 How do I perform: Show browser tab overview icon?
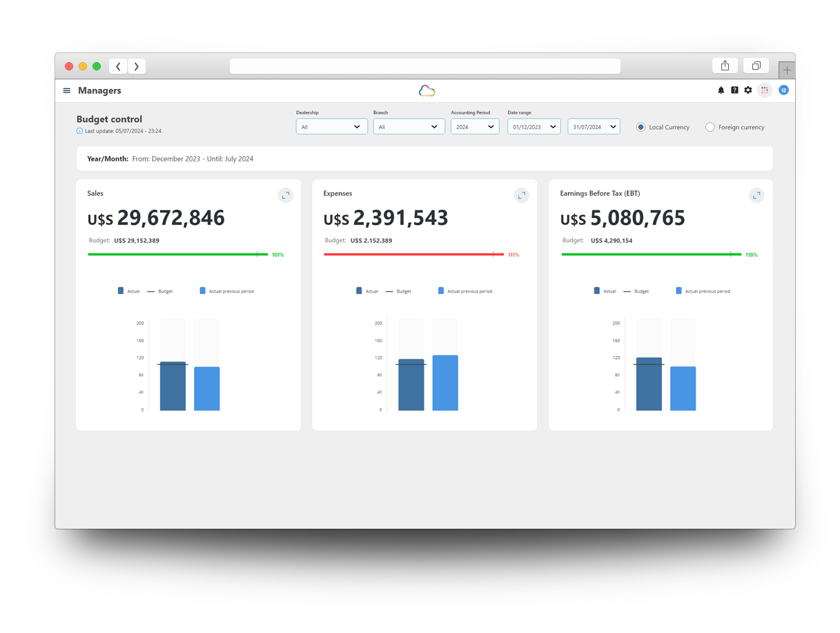756,66
